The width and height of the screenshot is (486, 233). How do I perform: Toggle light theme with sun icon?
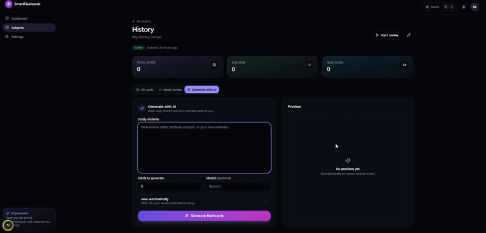(x=464, y=7)
